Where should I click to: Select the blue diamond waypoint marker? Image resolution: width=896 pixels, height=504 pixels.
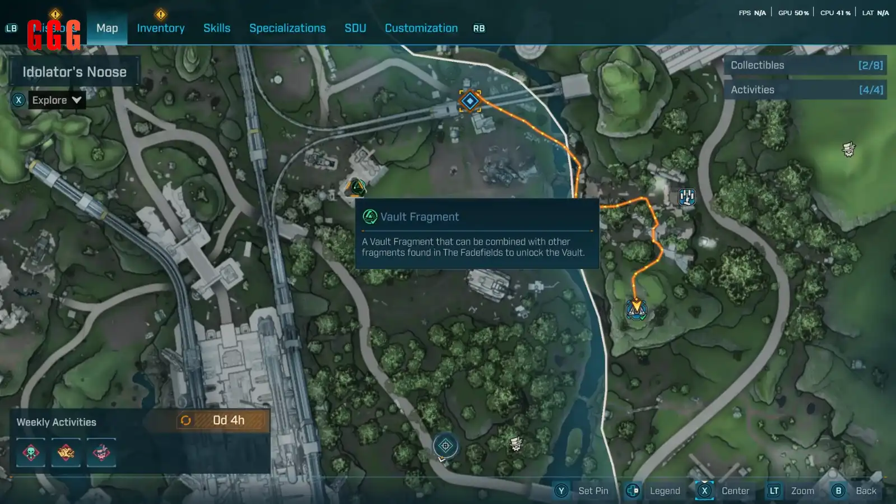pyautogui.click(x=470, y=101)
